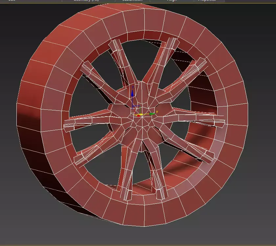Click the Z label above the gizmo
The height and width of the screenshot is (246, 276).
point(133,87)
